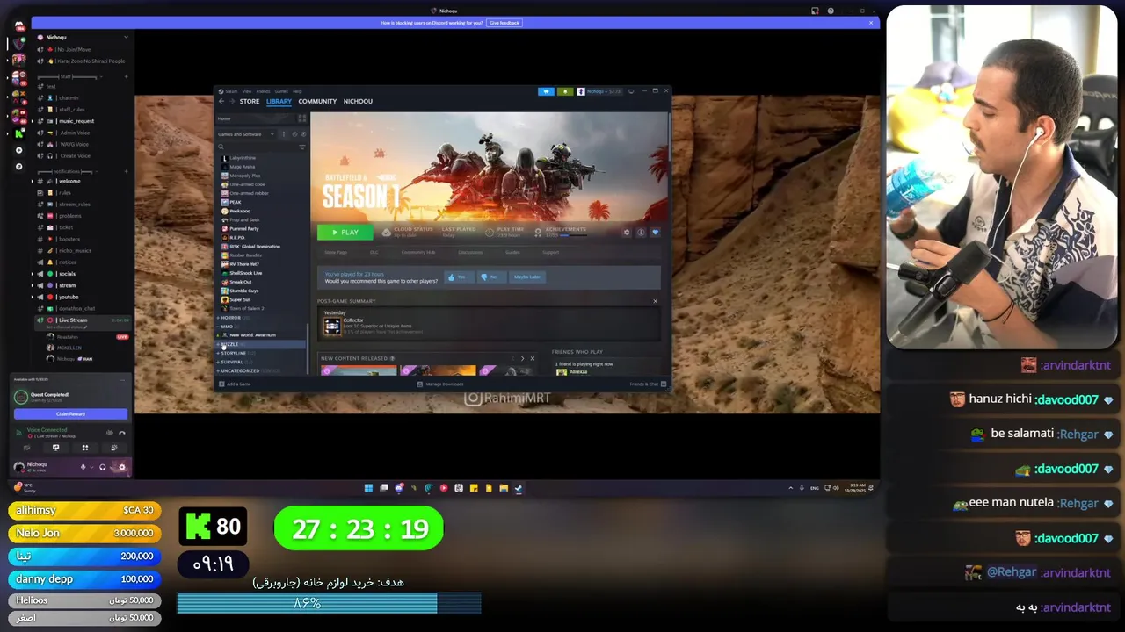Image resolution: width=1125 pixels, height=632 pixels.
Task: Open the Help menu in Steam
Action: click(297, 91)
